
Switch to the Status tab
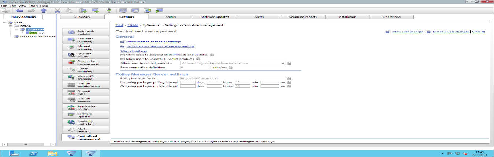pos(171,17)
